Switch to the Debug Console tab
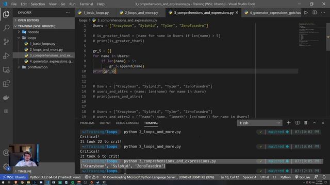The height and width of the screenshot is (185, 330). pyautogui.click(x=127, y=123)
